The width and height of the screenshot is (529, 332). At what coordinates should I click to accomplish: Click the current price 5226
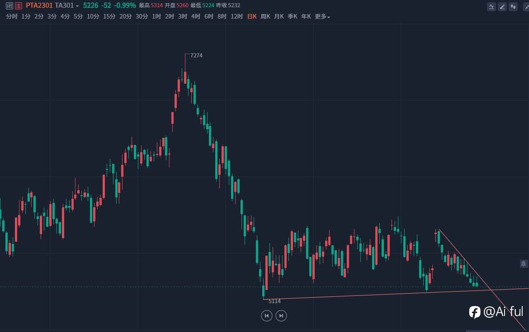tap(91, 5)
